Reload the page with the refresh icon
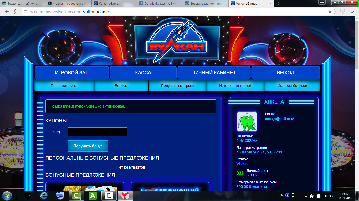Viewport: 359px width, 201px height. click(25, 12)
